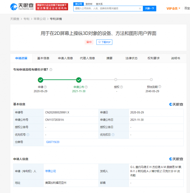The height and width of the screenshot is (193, 190).
Task: Select the 权利要求 tab
Action: (x=154, y=58)
